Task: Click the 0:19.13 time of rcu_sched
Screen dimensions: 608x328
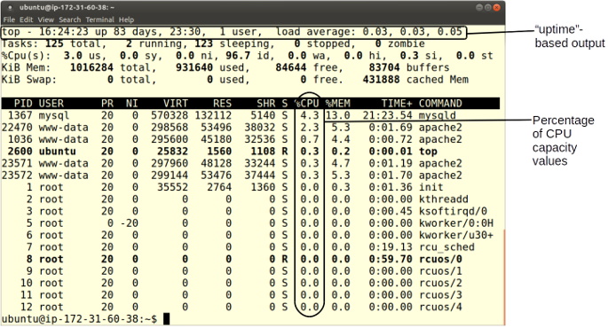Action: (391, 247)
